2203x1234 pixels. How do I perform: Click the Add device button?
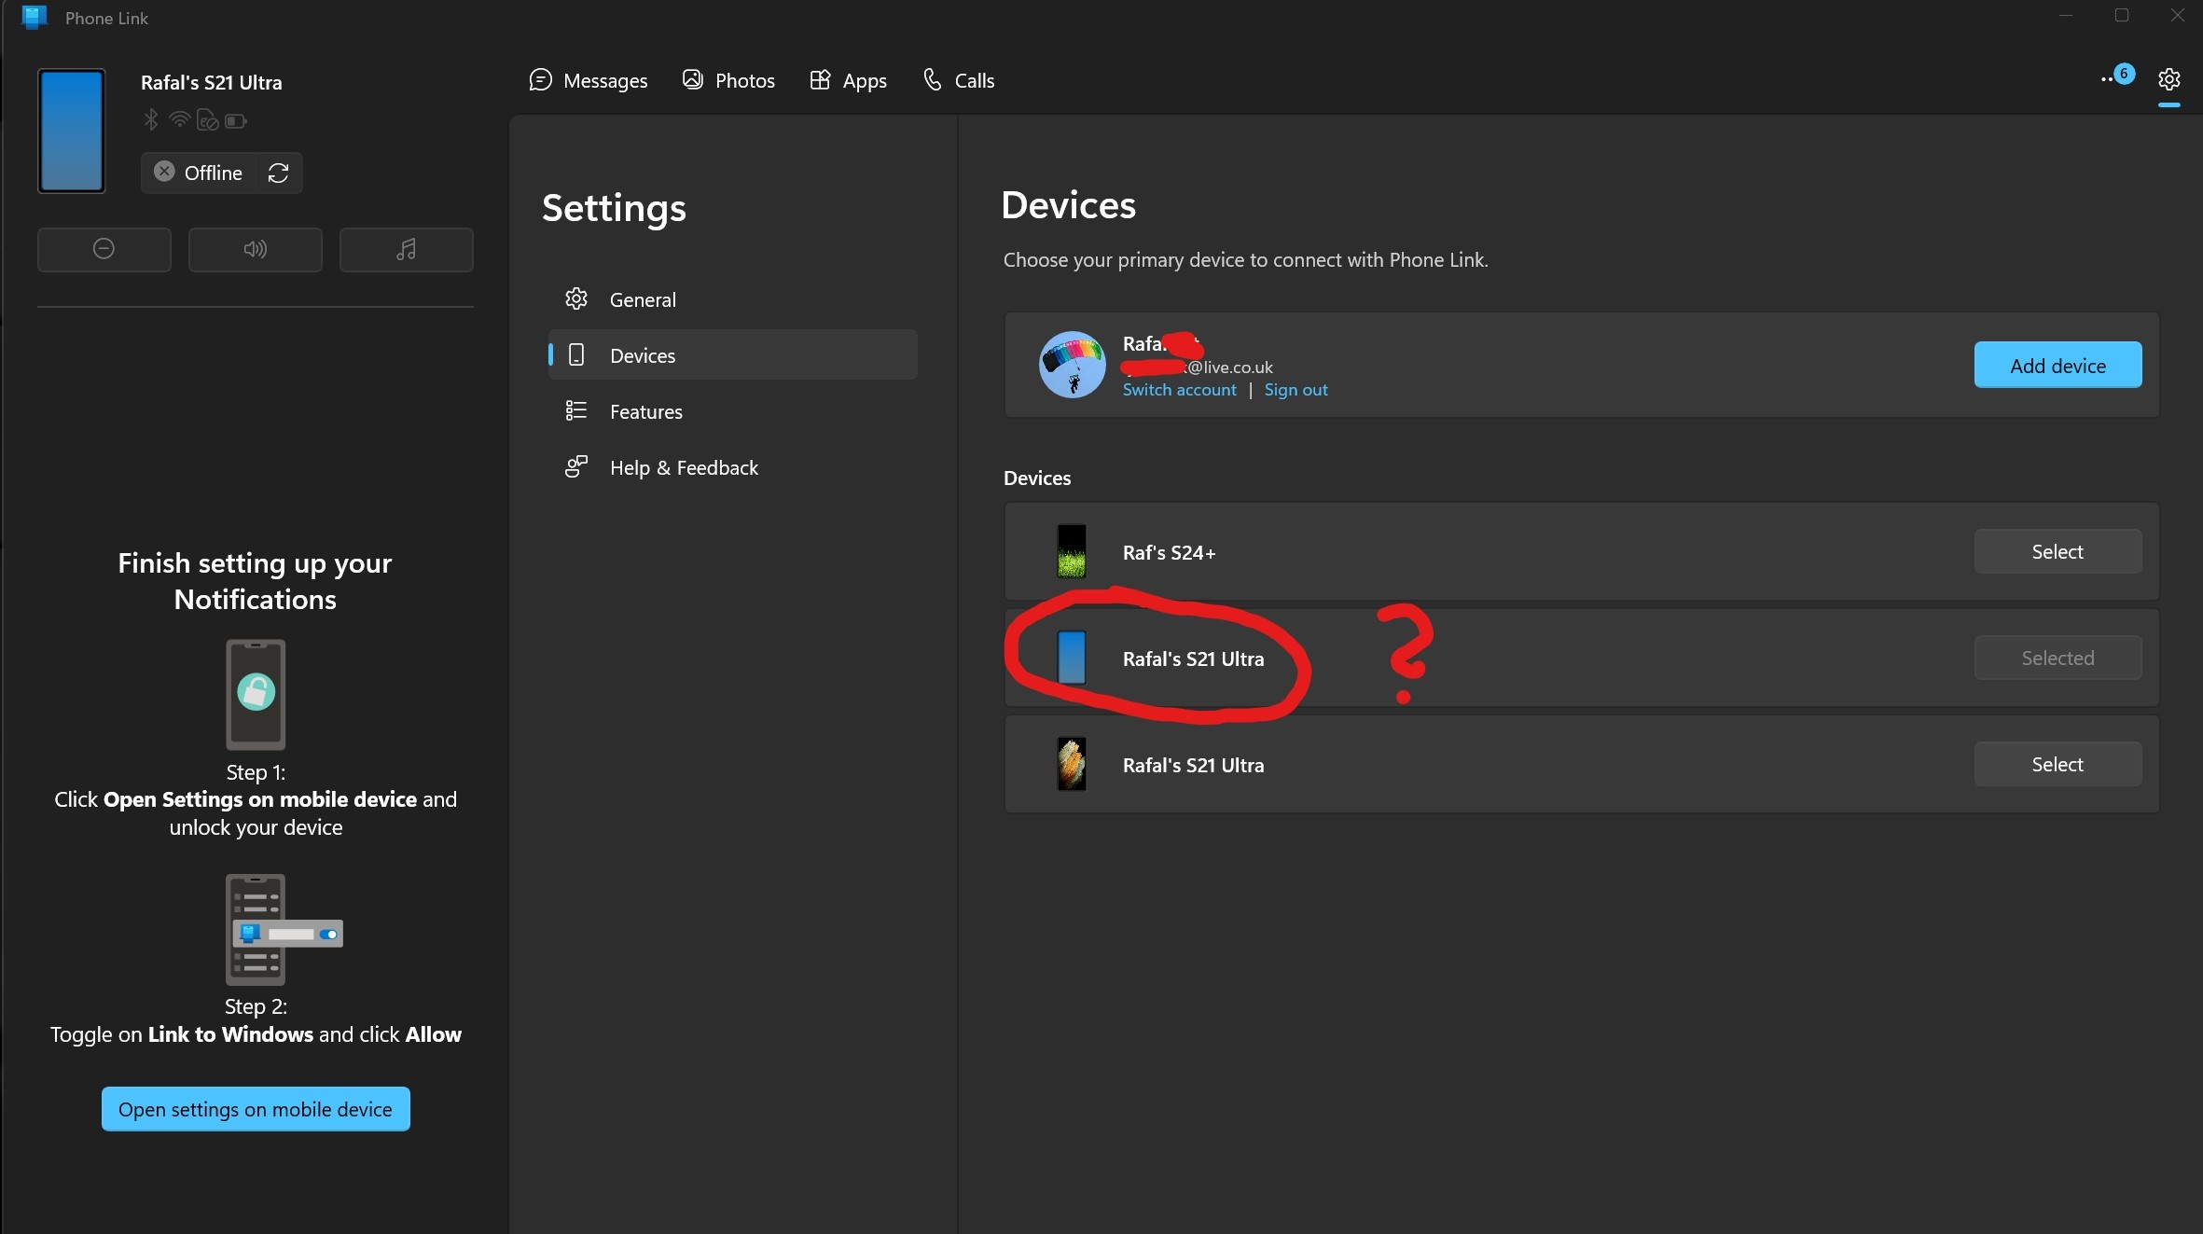pyautogui.click(x=2057, y=366)
